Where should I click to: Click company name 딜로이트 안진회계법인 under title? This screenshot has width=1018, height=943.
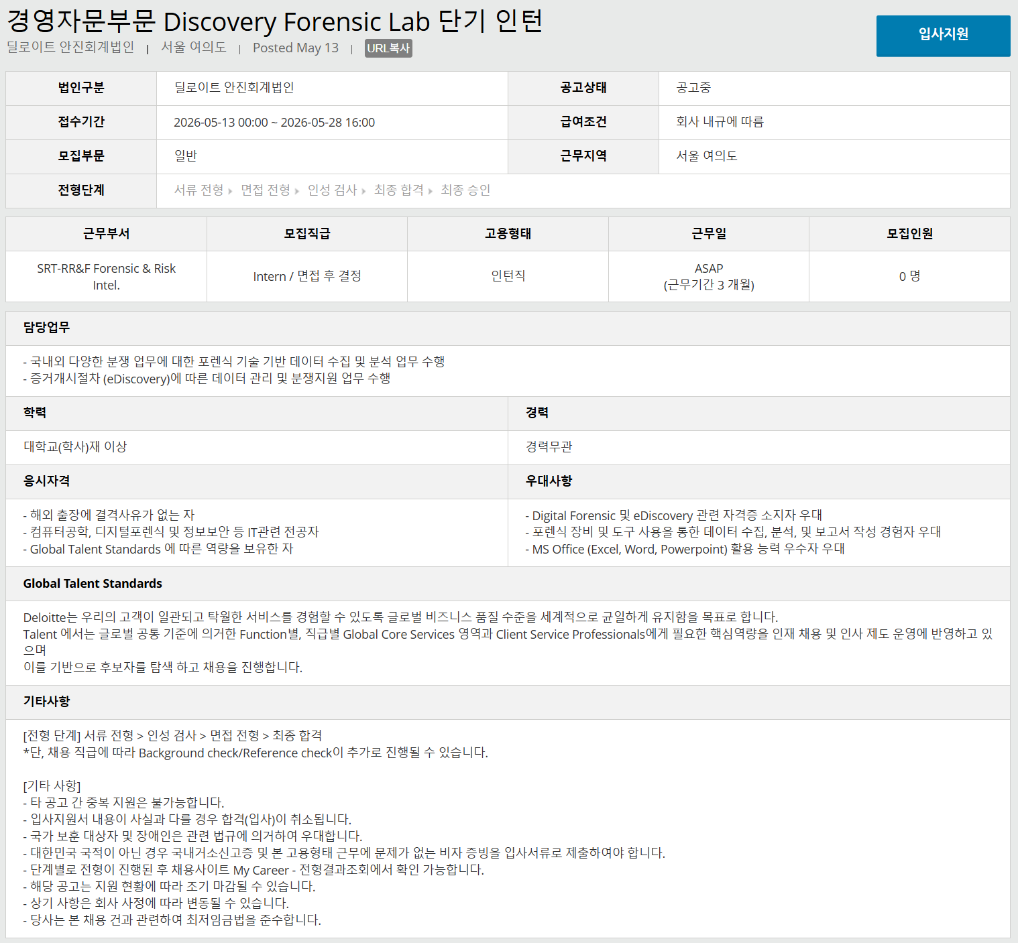tap(70, 48)
